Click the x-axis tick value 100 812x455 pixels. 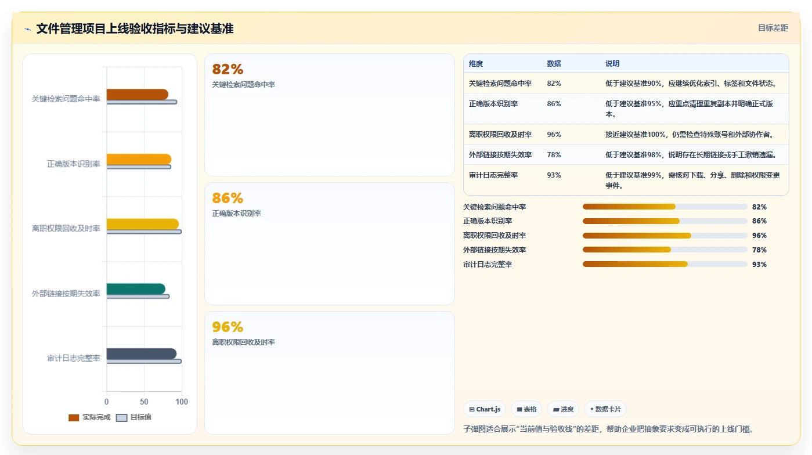[182, 402]
